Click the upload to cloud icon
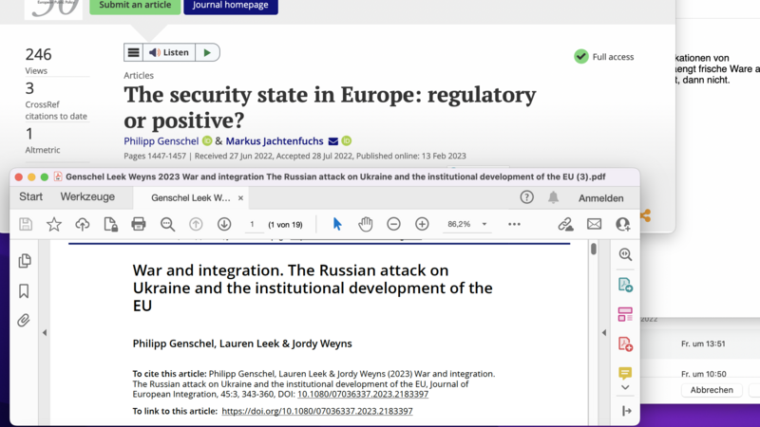This screenshot has width=760, height=427. 83,224
